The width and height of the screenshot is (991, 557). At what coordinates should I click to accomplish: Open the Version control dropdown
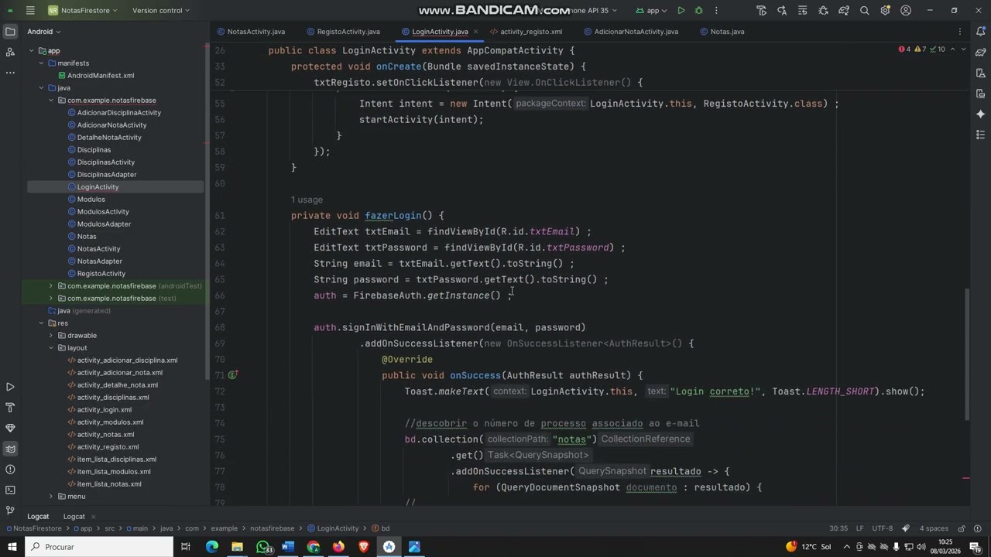point(161,10)
